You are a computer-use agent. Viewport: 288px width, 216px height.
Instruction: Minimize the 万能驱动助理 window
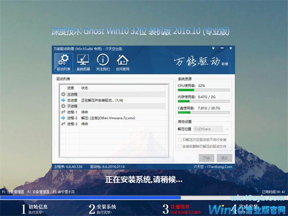click(222, 48)
